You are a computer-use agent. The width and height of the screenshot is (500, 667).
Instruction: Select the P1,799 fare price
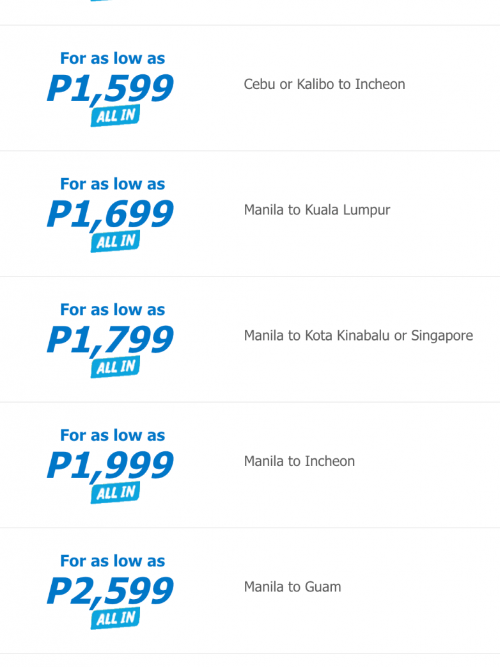(x=110, y=339)
